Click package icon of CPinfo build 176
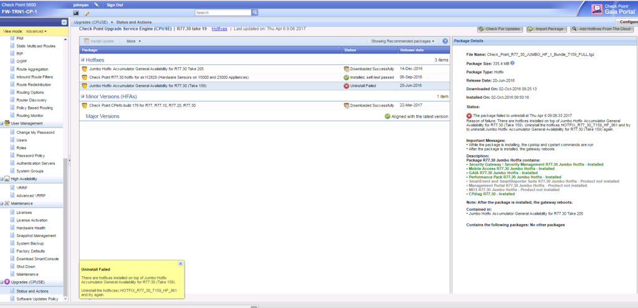This screenshot has width=638, height=308. click(x=85, y=106)
